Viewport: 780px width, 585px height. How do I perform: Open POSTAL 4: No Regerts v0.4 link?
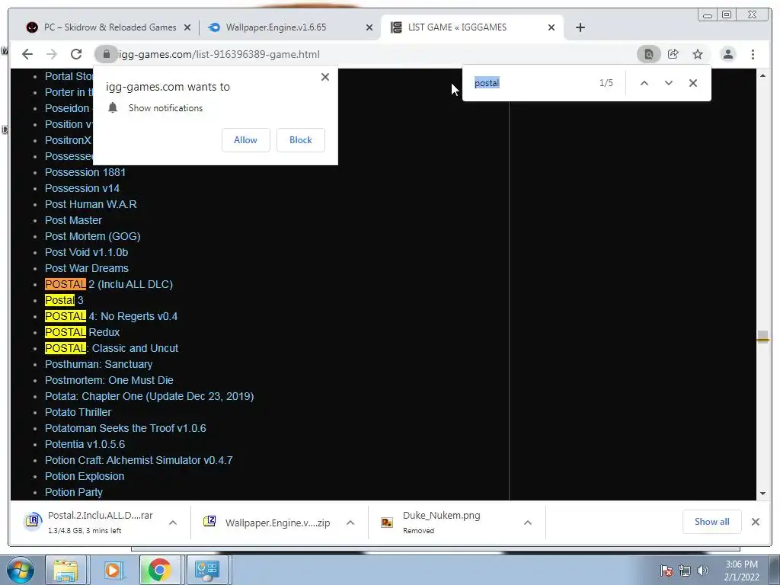point(111,316)
